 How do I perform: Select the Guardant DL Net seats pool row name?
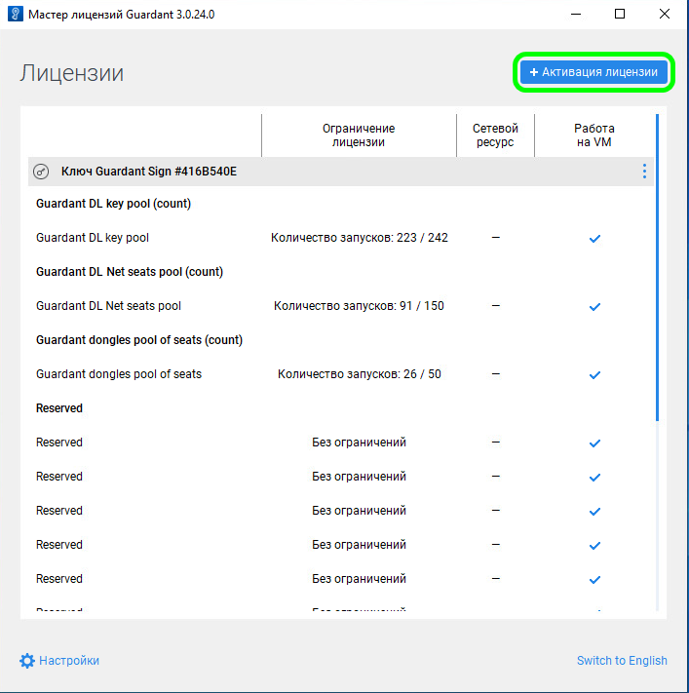[108, 306]
